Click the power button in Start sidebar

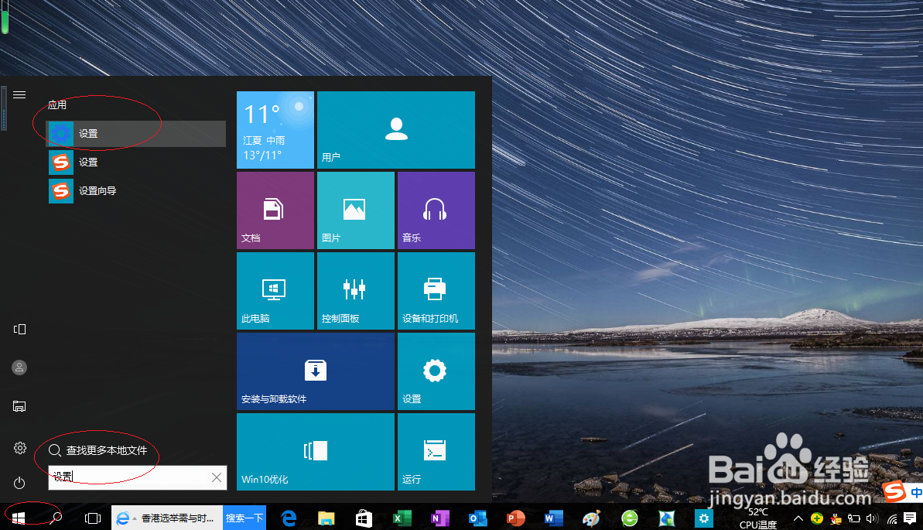point(19,483)
